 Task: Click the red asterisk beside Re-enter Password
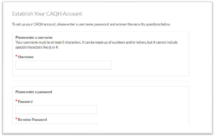pos(16,119)
